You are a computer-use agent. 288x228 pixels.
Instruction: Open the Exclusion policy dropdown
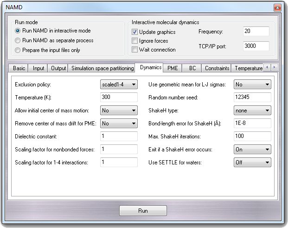point(119,85)
